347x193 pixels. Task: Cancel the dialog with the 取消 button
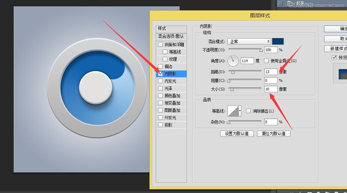[x=335, y=39]
